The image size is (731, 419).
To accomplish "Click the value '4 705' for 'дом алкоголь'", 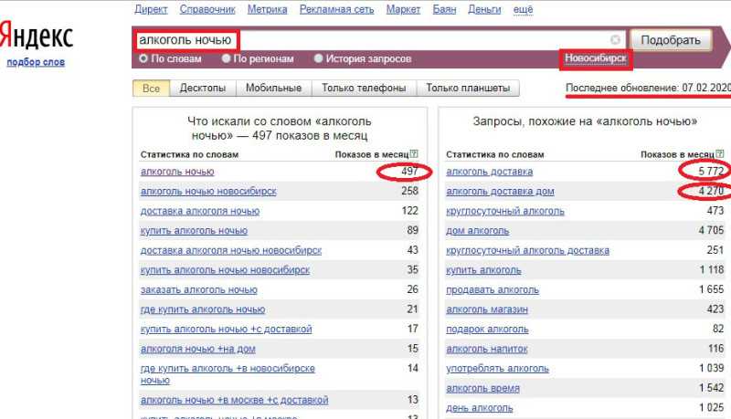I will [711, 230].
